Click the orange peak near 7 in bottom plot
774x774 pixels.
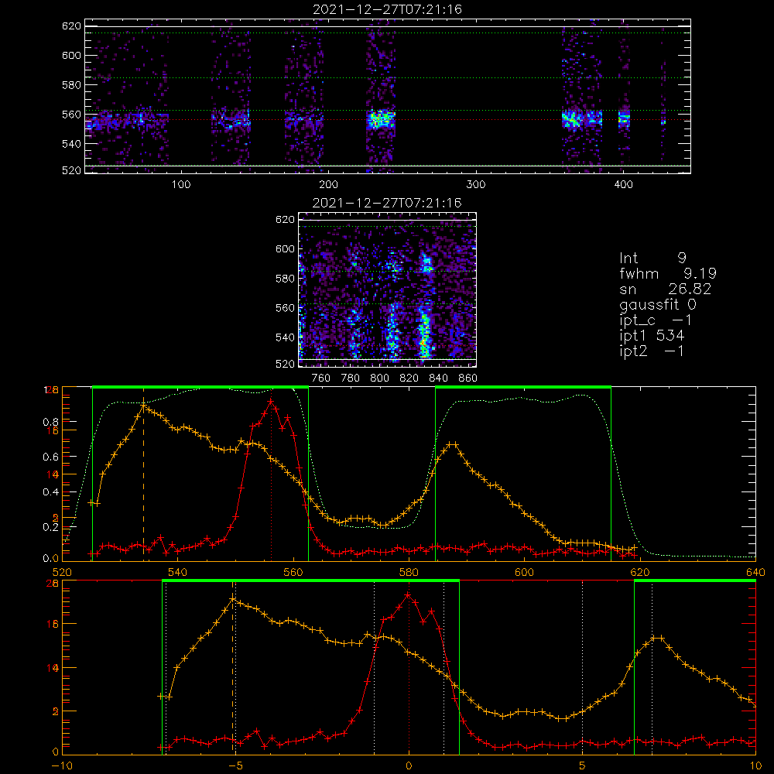[x=657, y=639]
